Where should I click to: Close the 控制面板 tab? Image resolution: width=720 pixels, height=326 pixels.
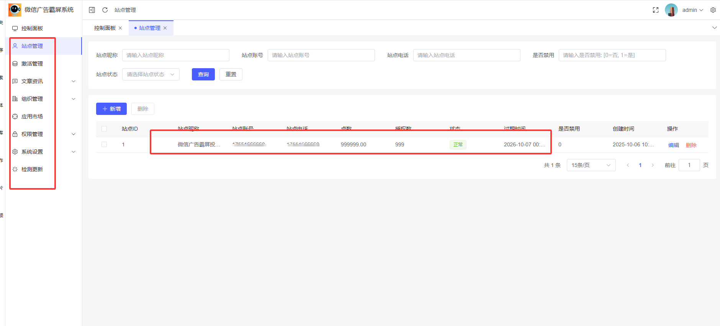coord(120,28)
